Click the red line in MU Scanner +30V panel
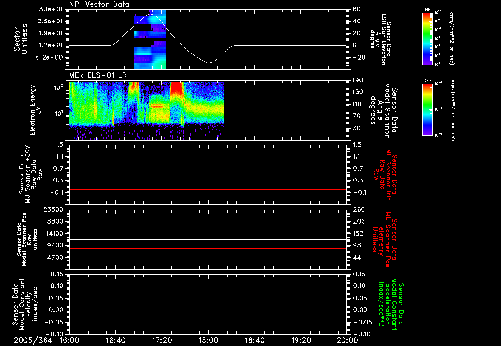The image size is (501, 346). [x=207, y=189]
